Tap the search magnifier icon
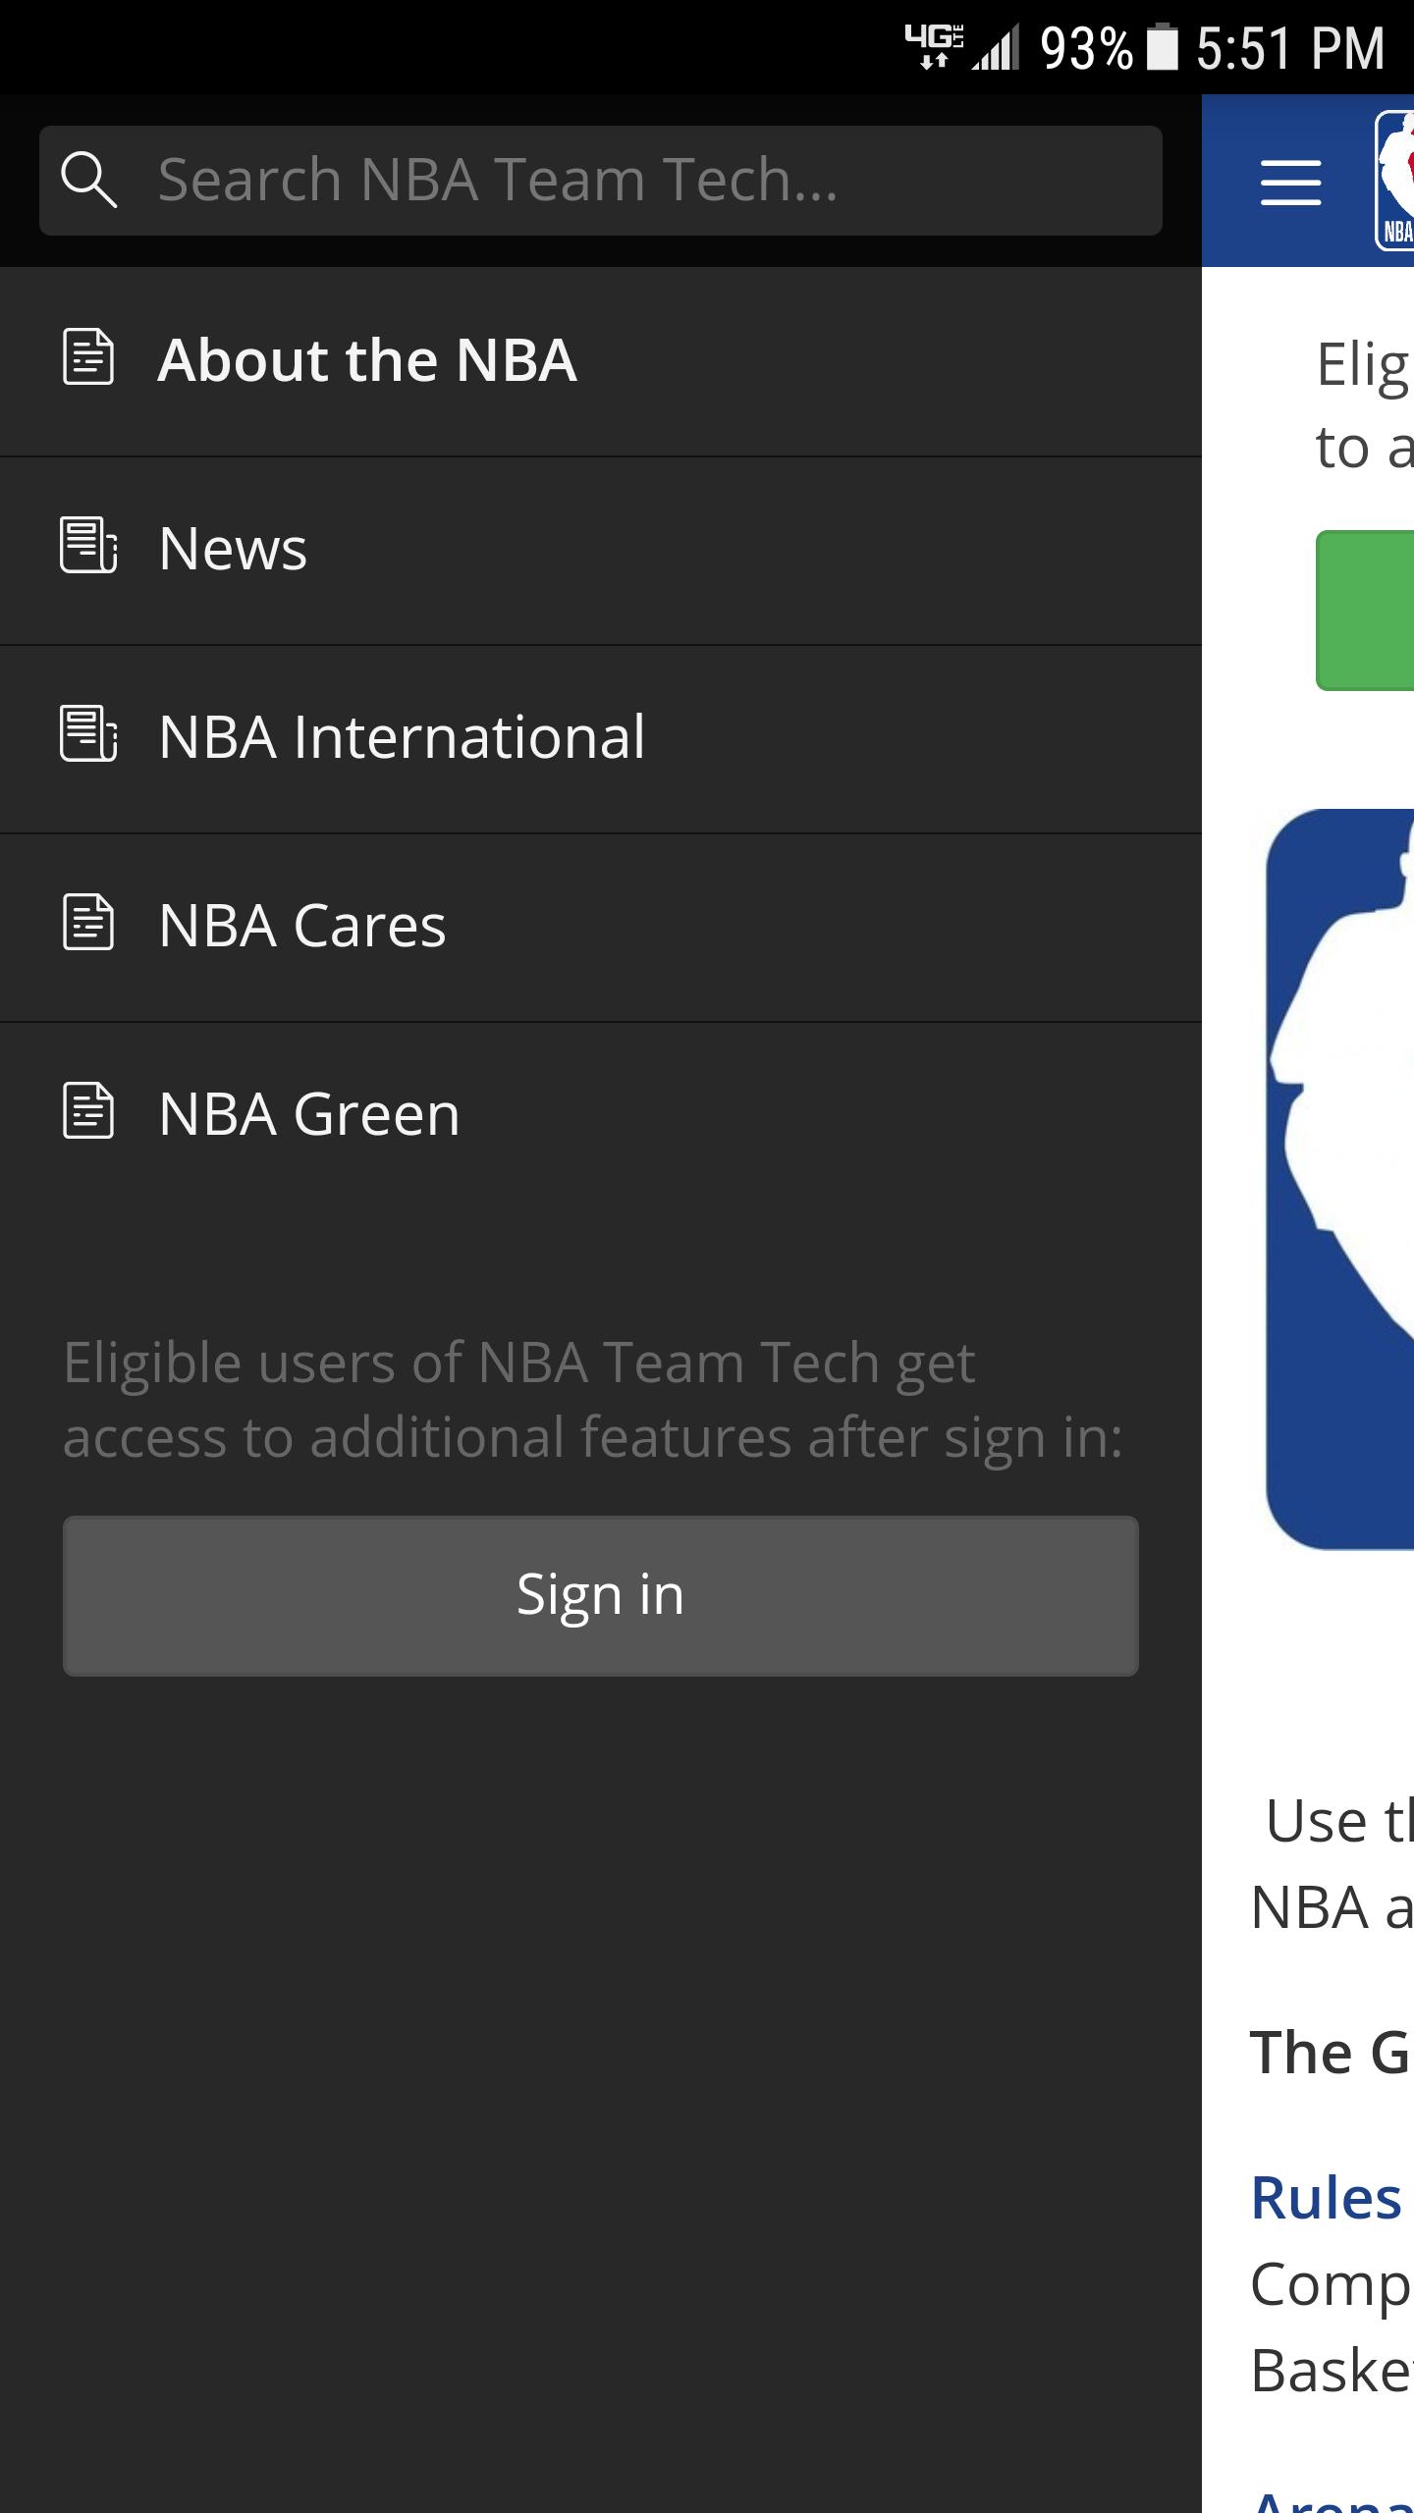 [88, 180]
